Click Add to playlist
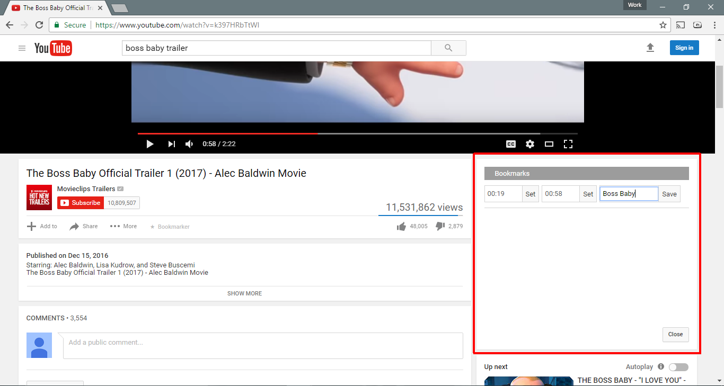Viewport: 724px width, 386px height. (x=42, y=226)
